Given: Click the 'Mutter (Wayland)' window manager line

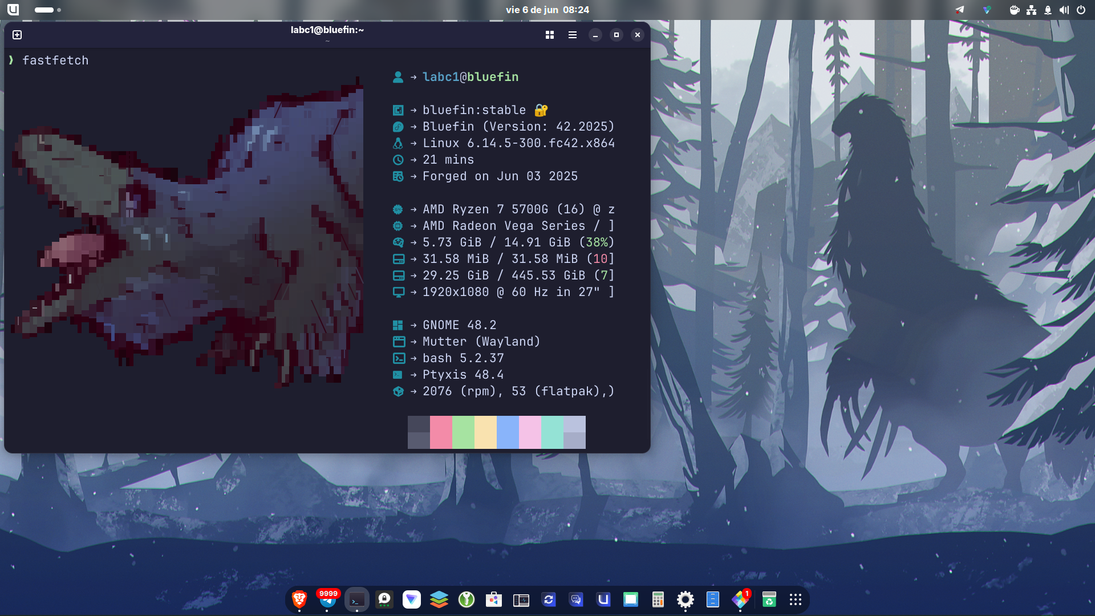Looking at the screenshot, I should tap(481, 342).
